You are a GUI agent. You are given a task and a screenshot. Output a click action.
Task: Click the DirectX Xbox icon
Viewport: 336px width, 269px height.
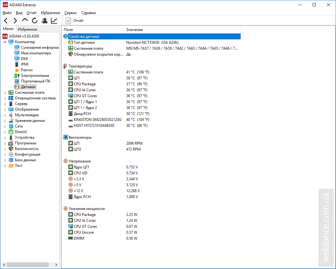[x=11, y=132]
